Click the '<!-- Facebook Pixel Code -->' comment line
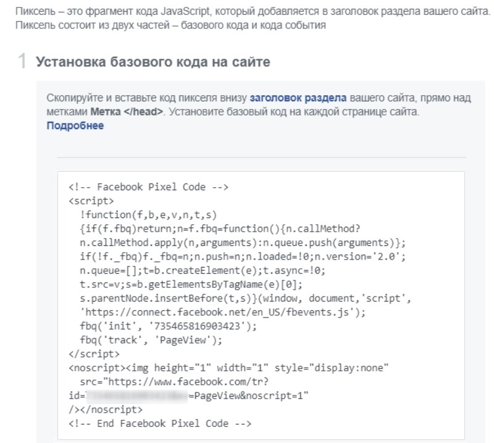Screen dimensions: 494x443 click(x=148, y=187)
